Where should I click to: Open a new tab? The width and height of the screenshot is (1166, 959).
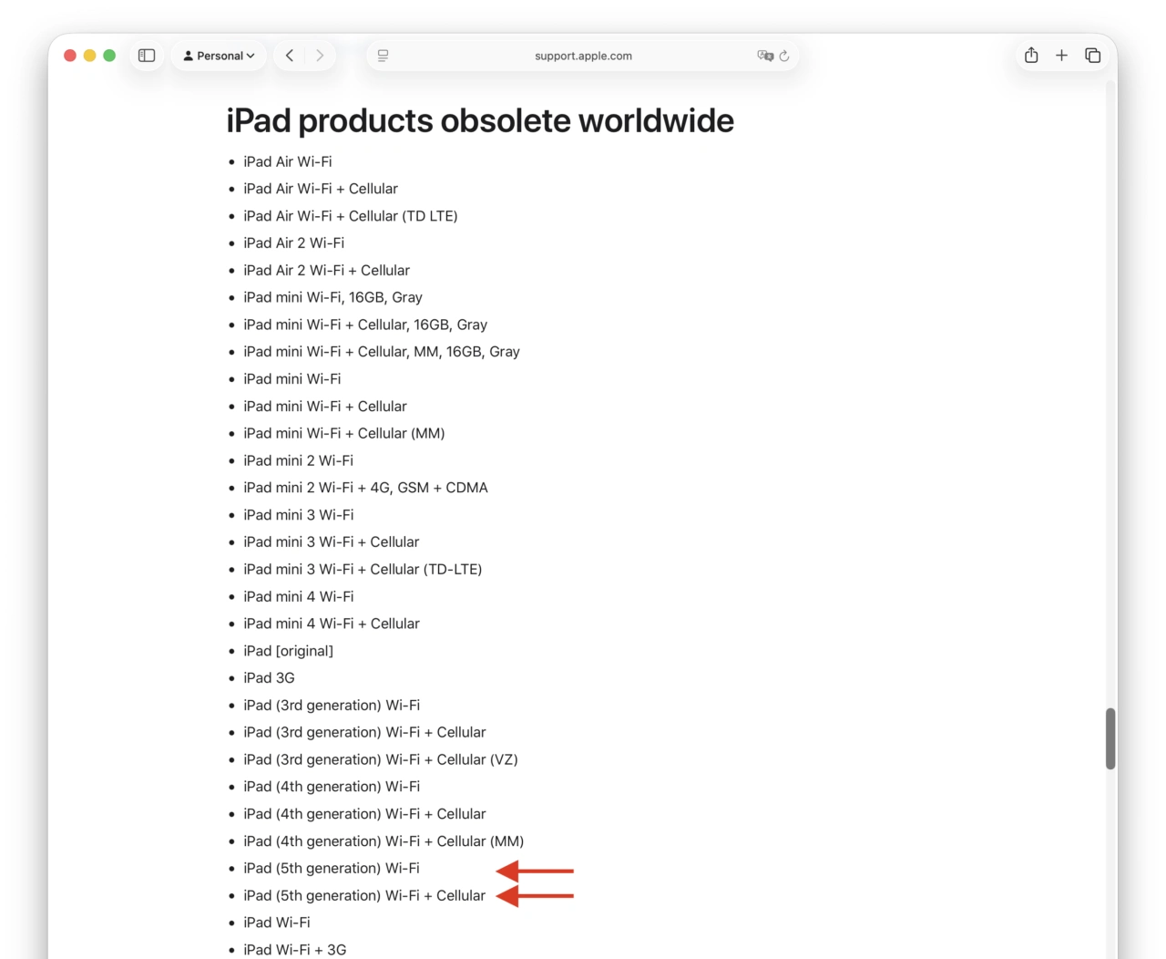(x=1061, y=56)
